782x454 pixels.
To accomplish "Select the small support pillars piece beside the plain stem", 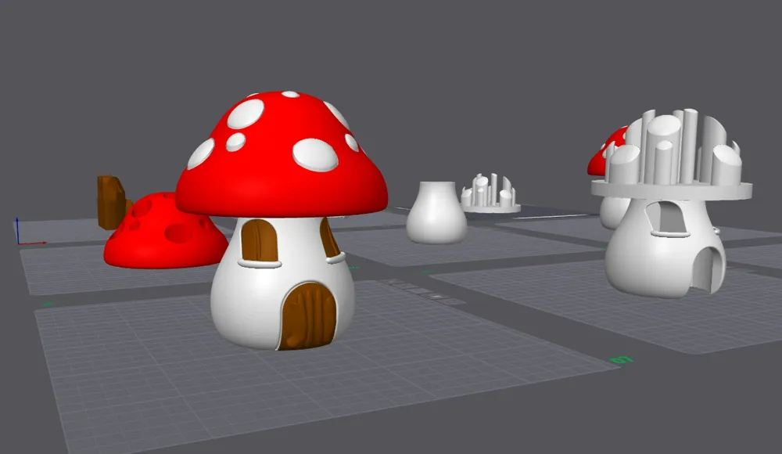I will pos(491,194).
